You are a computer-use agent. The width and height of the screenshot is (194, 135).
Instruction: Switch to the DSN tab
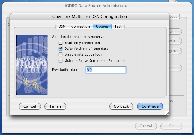tap(62, 26)
